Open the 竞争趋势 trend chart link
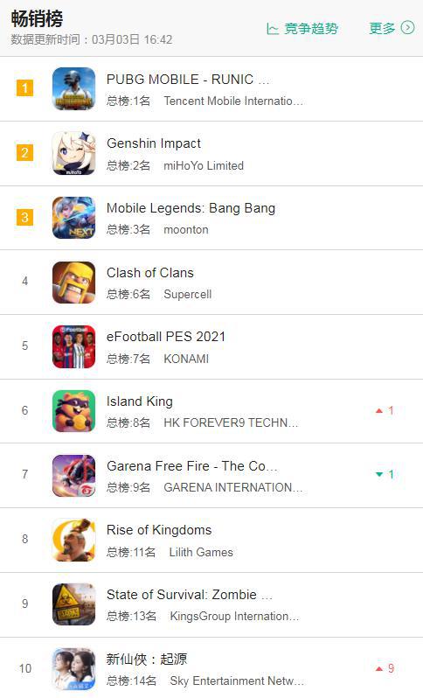Viewport: 423px width, 698px height. pyautogui.click(x=302, y=29)
